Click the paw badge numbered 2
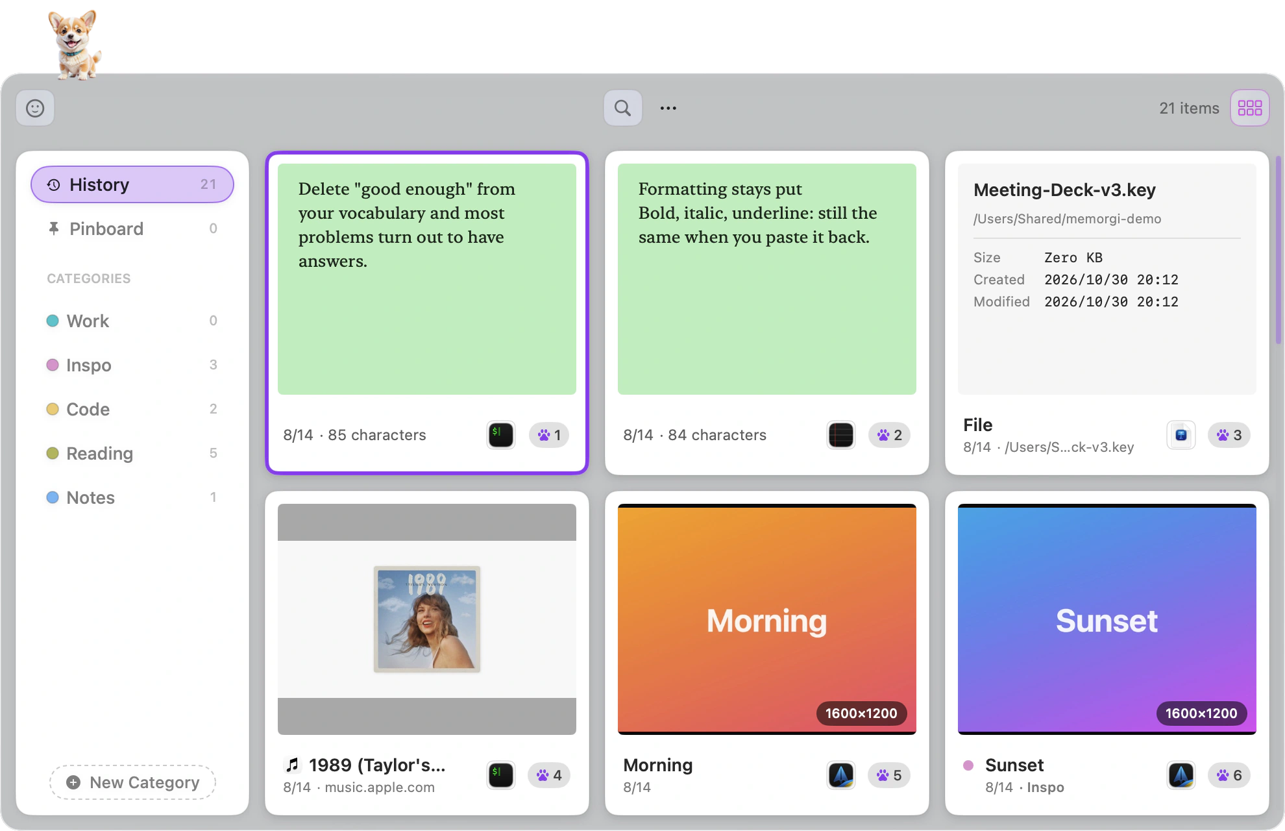1285x831 pixels. [888, 435]
